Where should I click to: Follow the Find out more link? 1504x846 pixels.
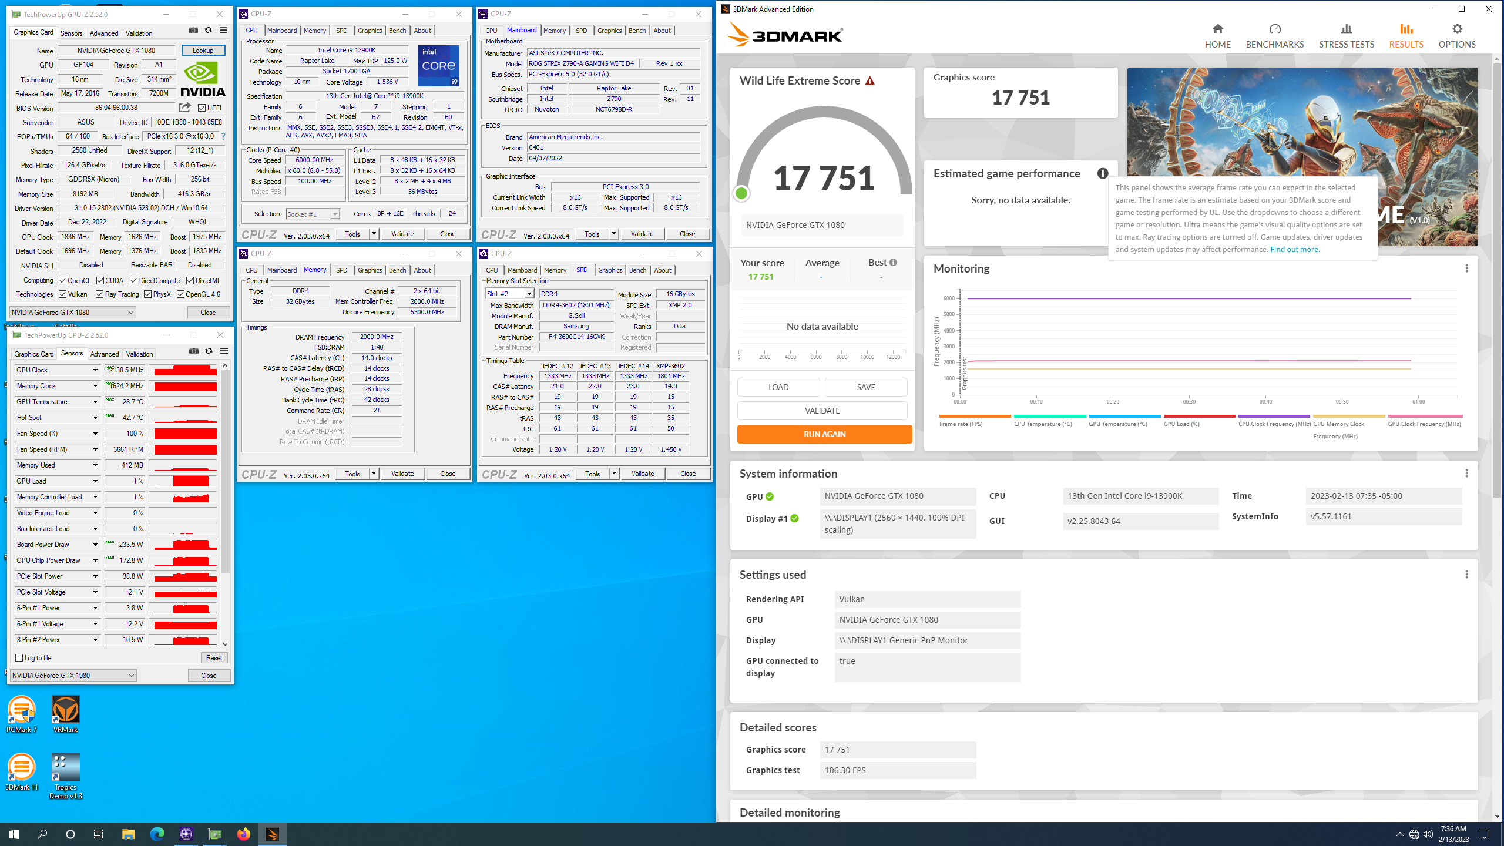tap(1295, 250)
